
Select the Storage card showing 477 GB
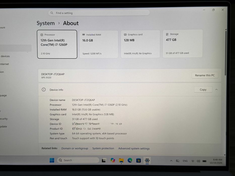183,43
